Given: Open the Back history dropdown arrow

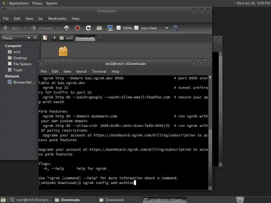Looking at the screenshot, I should [x=24, y=28].
